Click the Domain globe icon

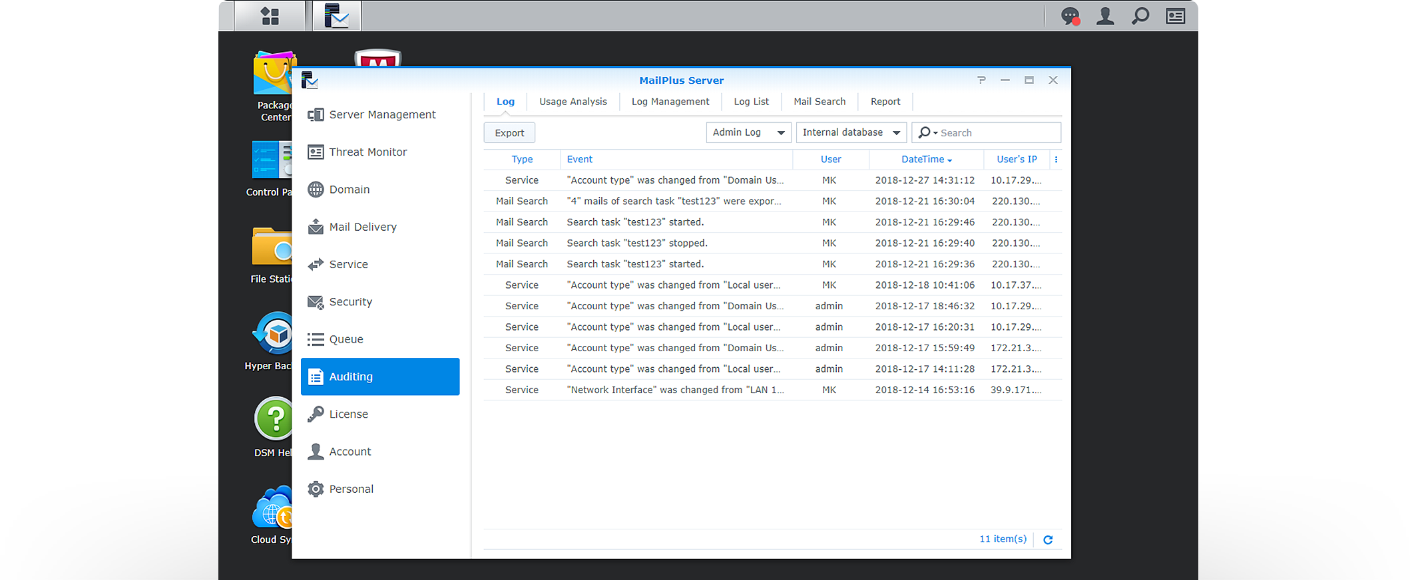coord(316,190)
